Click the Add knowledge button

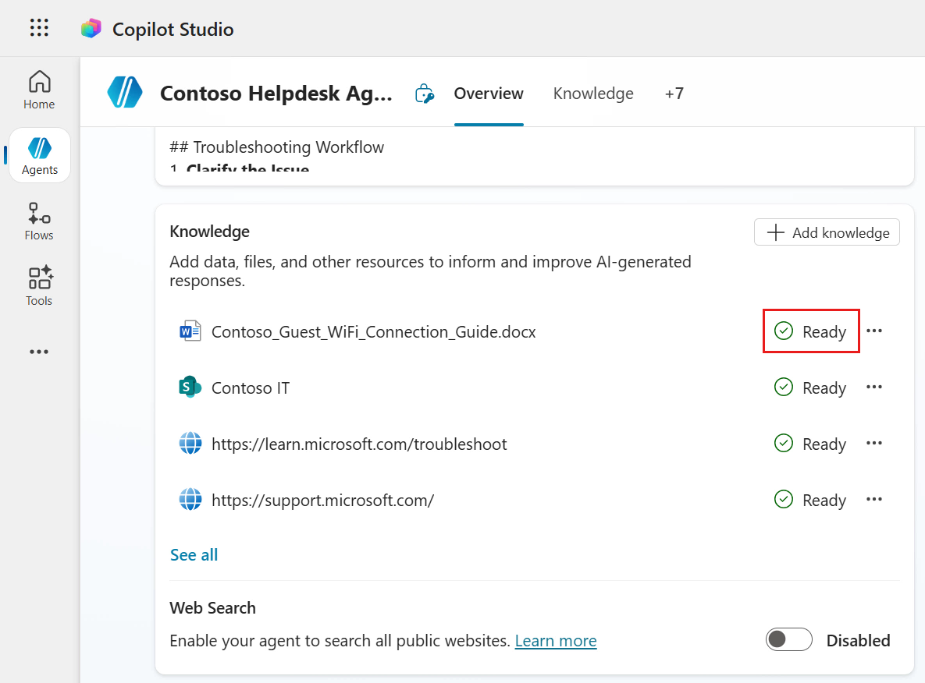point(827,232)
